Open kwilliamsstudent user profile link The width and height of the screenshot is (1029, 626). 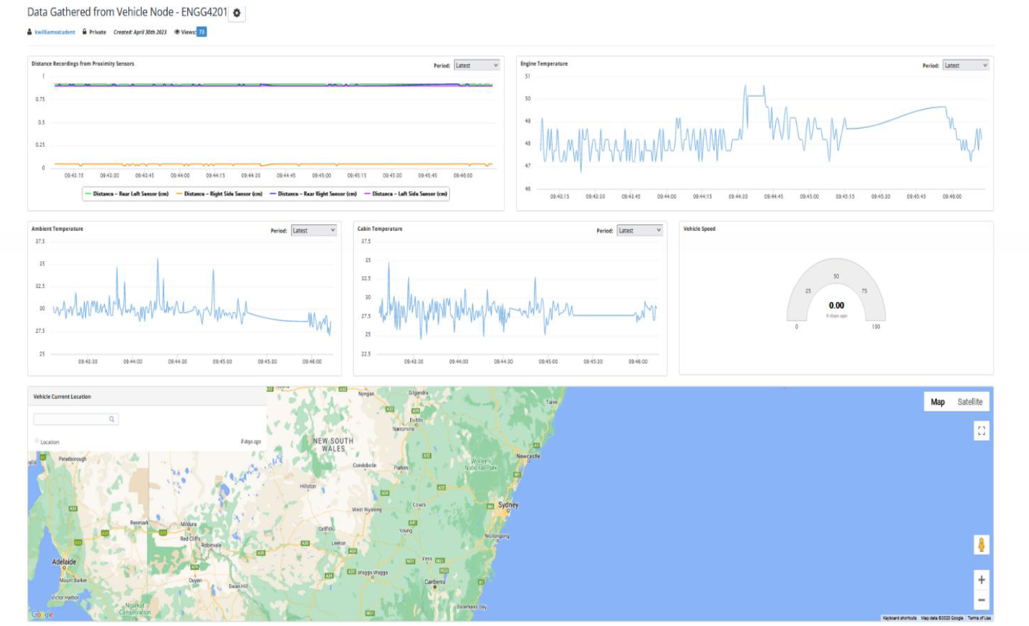point(55,32)
